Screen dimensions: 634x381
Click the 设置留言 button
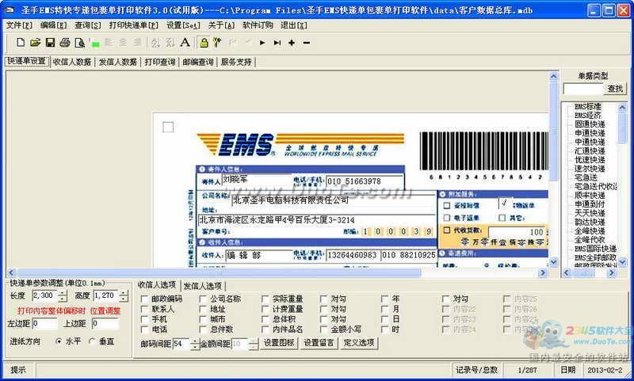(319, 343)
